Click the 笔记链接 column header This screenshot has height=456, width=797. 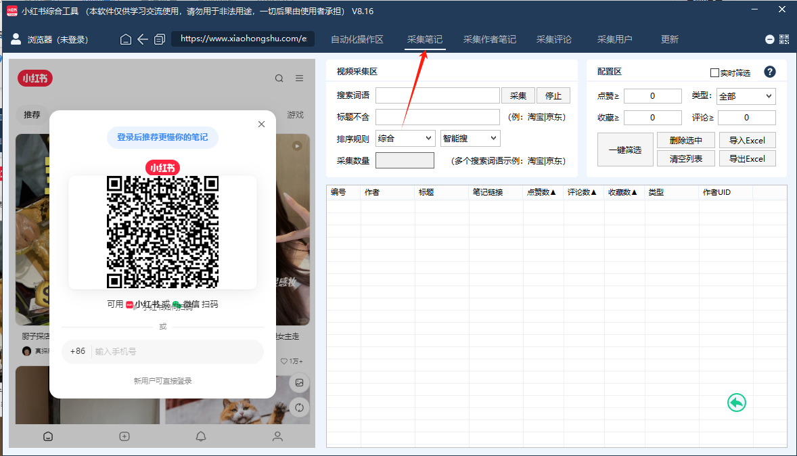[495, 192]
